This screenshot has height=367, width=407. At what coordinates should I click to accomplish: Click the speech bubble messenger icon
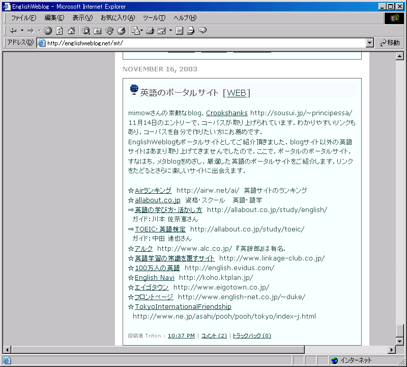202,31
